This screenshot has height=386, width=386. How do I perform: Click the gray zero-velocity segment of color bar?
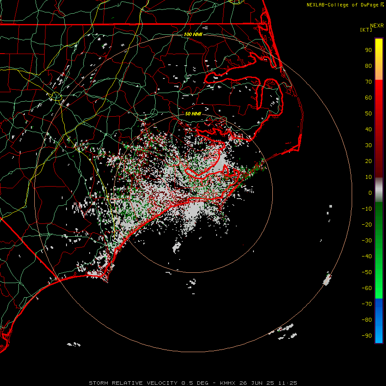(x=379, y=190)
